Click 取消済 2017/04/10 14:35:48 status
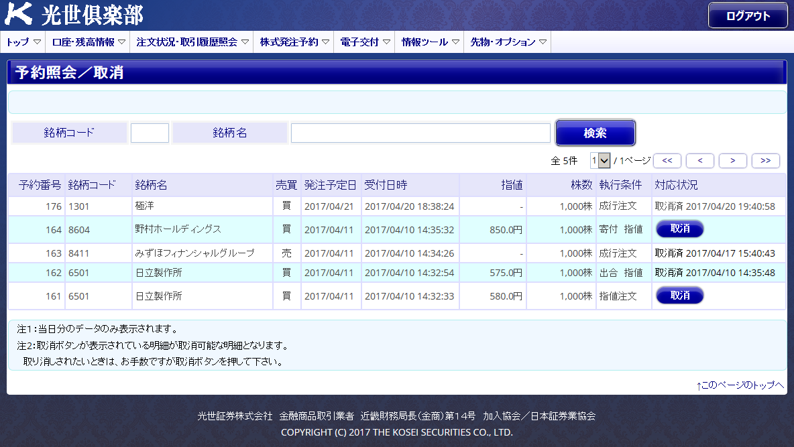 point(715,273)
